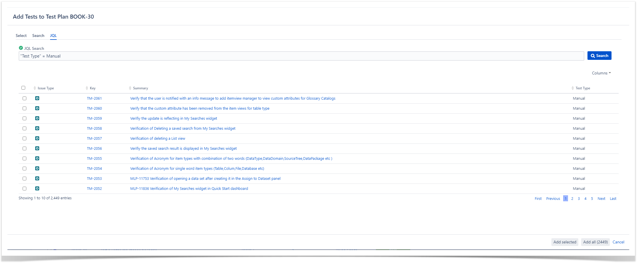639x264 pixels.
Task: Click Add all (2449) button
Action: tap(595, 242)
